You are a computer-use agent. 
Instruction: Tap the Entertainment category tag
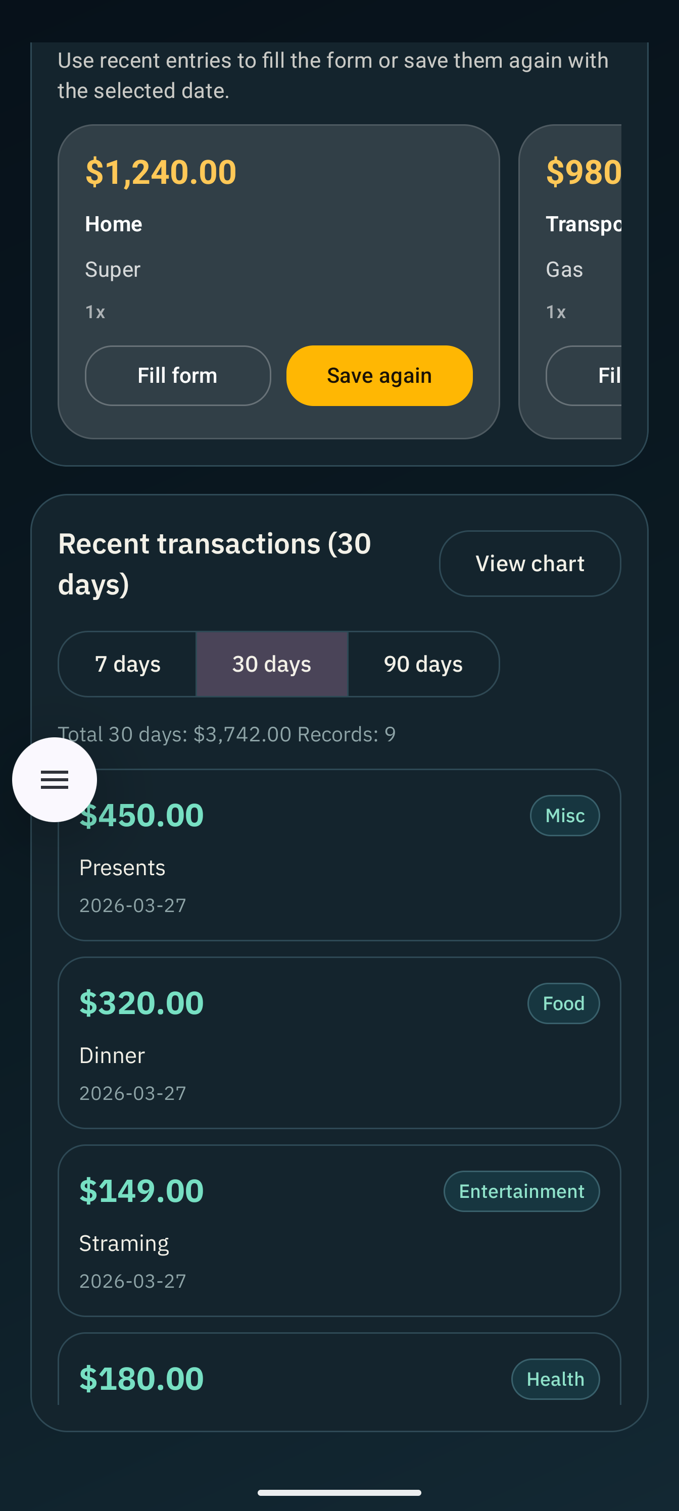[521, 1191]
